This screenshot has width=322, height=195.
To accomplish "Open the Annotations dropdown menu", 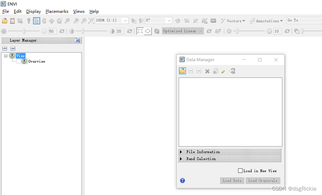I will (266, 21).
